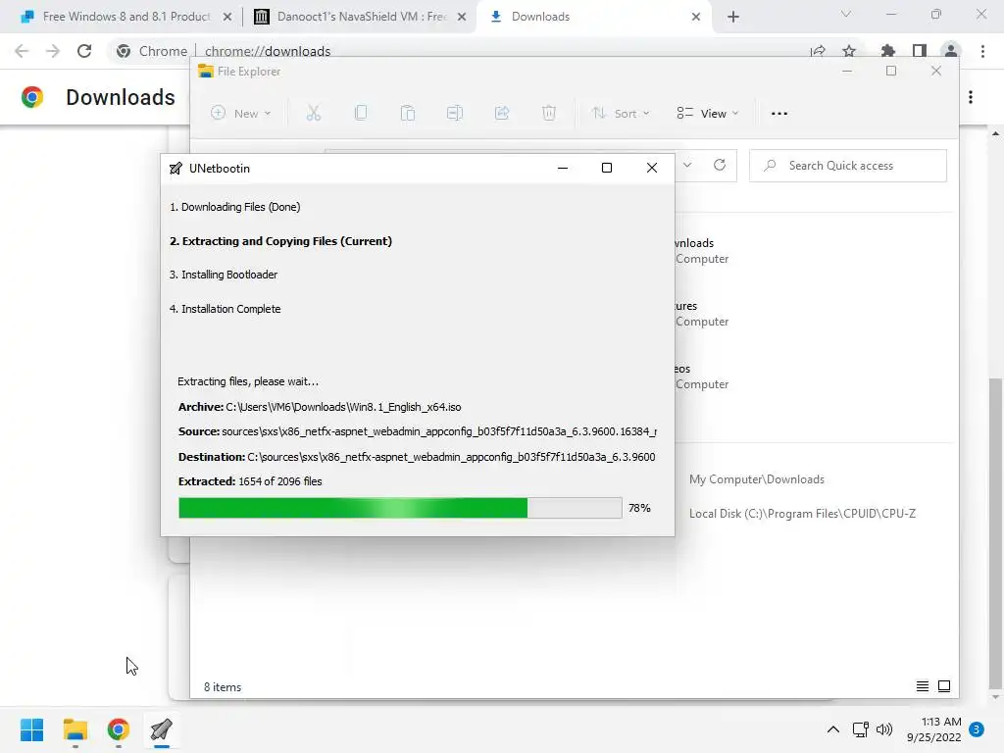This screenshot has width=1004, height=753.
Task: Click the Rename icon in File Explorer toolbar
Action: click(455, 114)
